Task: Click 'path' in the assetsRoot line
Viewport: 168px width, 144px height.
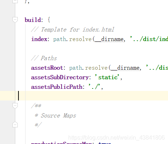Action: click(x=76, y=68)
